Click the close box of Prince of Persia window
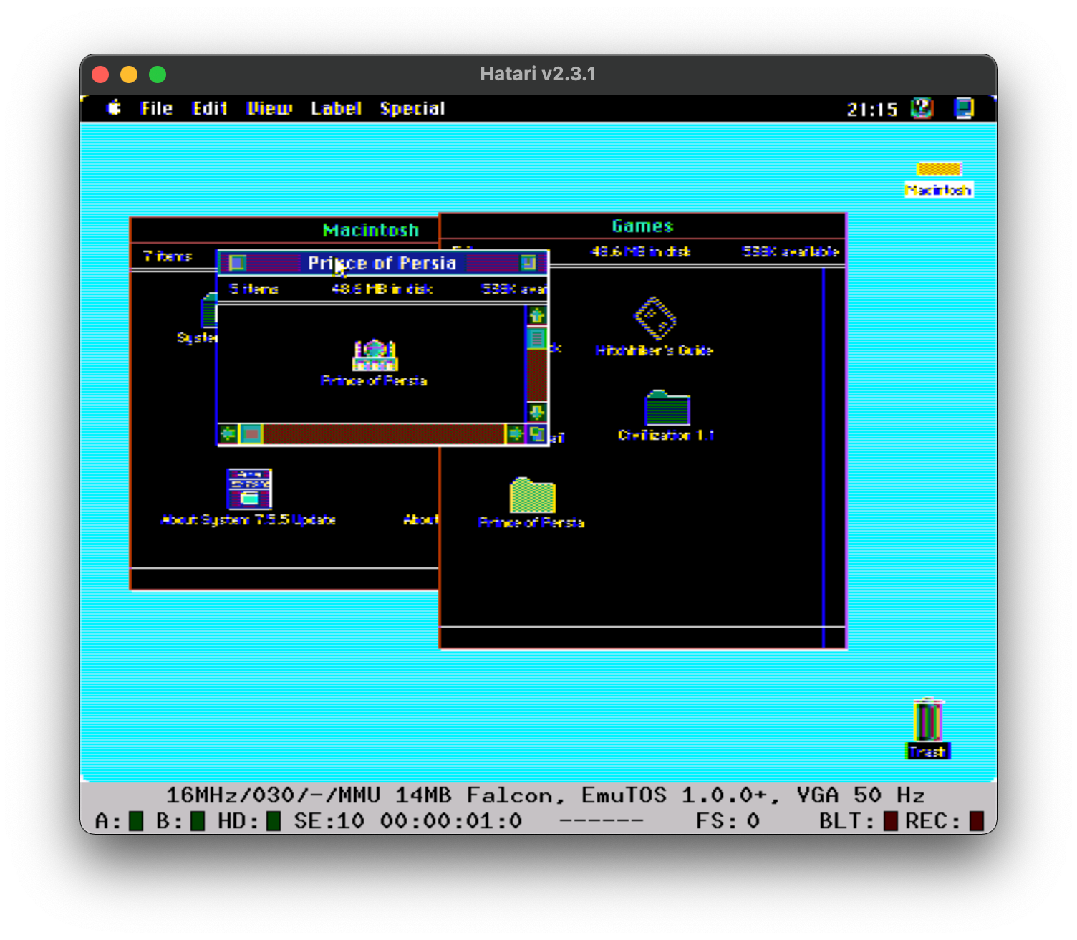This screenshot has width=1077, height=940. (x=238, y=263)
